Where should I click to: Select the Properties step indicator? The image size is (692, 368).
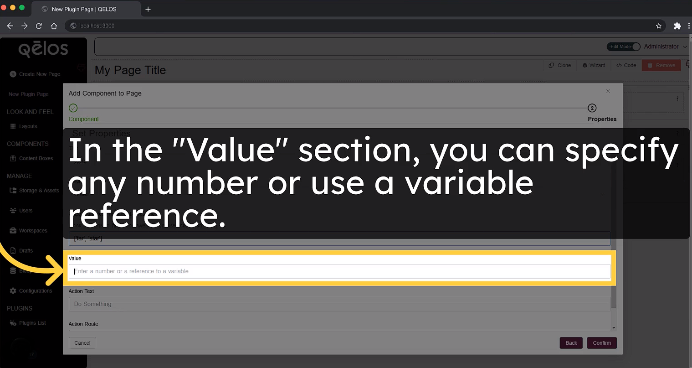click(x=592, y=108)
